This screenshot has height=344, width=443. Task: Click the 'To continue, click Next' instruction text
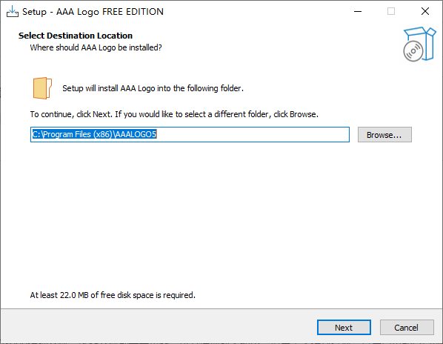pyautogui.click(x=174, y=114)
